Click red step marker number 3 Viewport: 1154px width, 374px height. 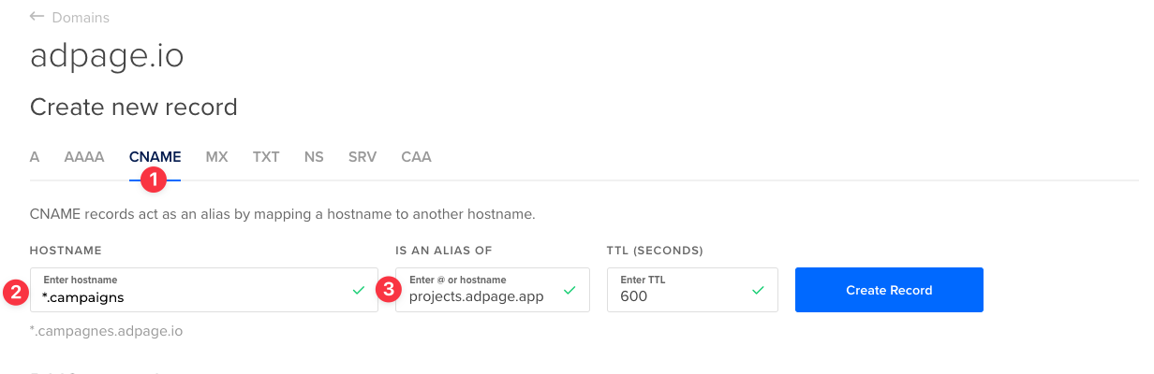point(390,290)
